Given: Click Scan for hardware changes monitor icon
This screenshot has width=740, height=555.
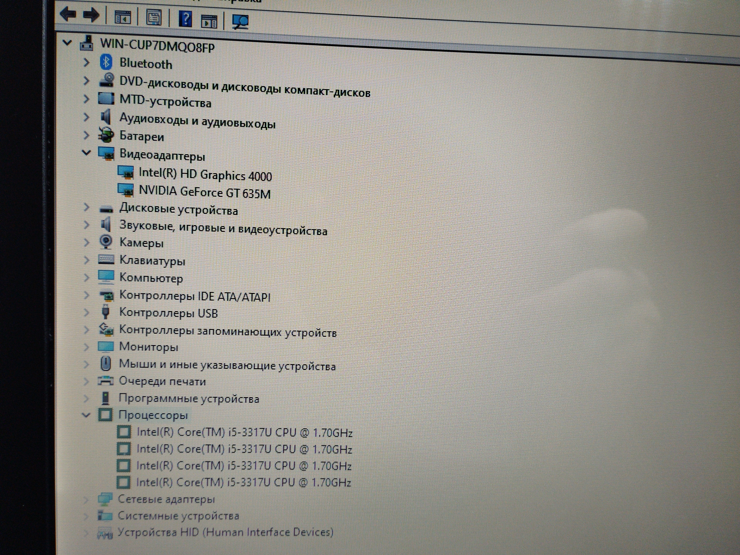Looking at the screenshot, I should point(240,22).
